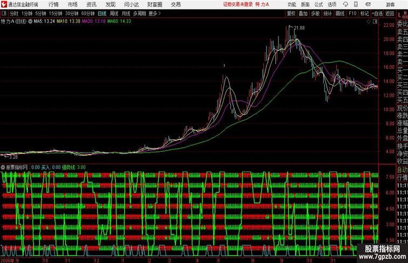Open the 问小达 menu
This screenshot has height=263, width=408.
click(x=131, y=4)
